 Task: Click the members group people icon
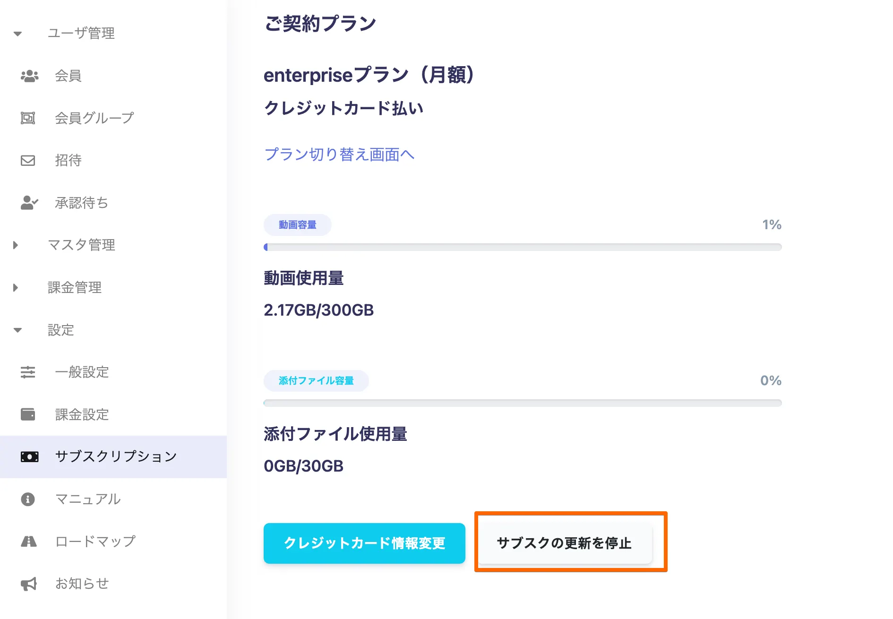[x=29, y=76]
